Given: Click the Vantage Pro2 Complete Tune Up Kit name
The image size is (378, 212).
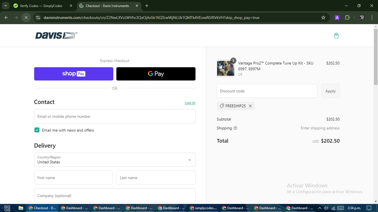Looking at the screenshot, I should click(x=276, y=66).
